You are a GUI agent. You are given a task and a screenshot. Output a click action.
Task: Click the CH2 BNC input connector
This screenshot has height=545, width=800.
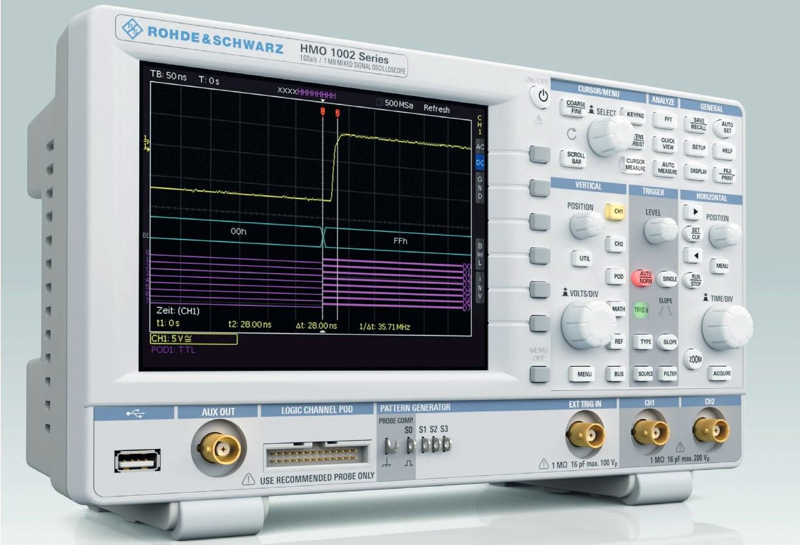[712, 429]
